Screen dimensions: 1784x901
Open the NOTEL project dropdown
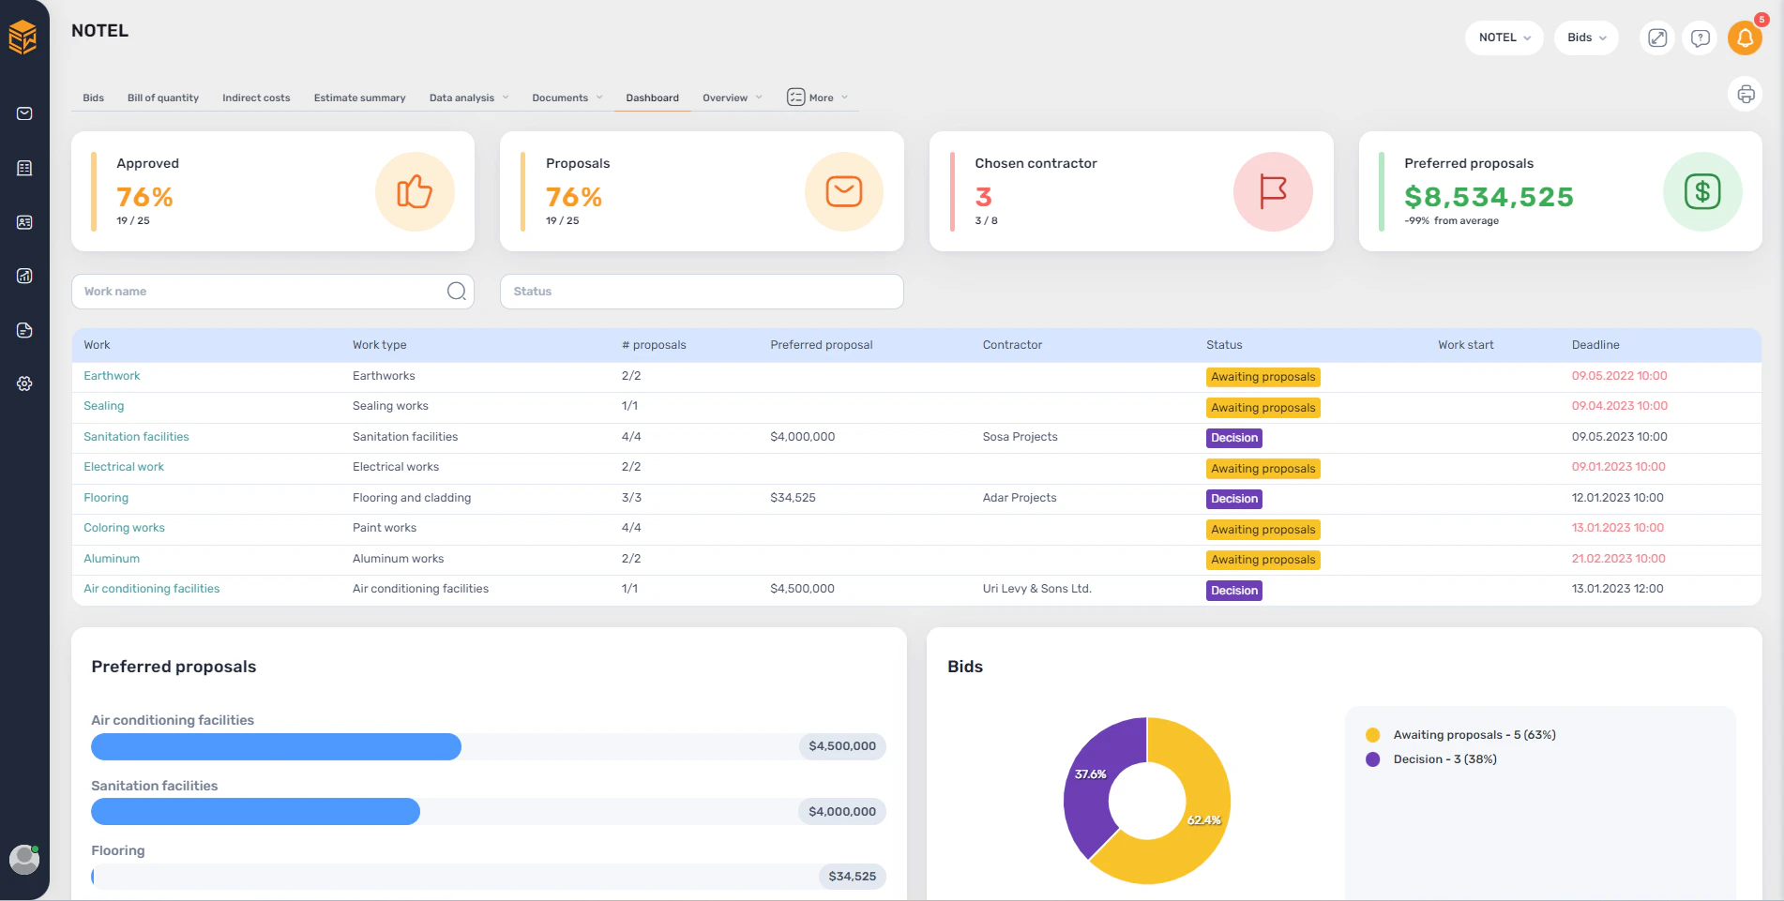click(x=1504, y=38)
